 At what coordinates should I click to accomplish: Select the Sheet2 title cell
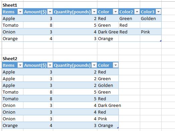12,58
